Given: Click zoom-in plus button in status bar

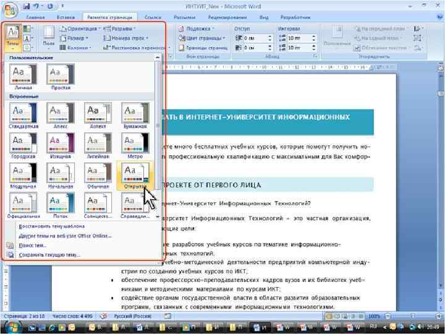Looking at the screenshot, I should click(x=439, y=316).
